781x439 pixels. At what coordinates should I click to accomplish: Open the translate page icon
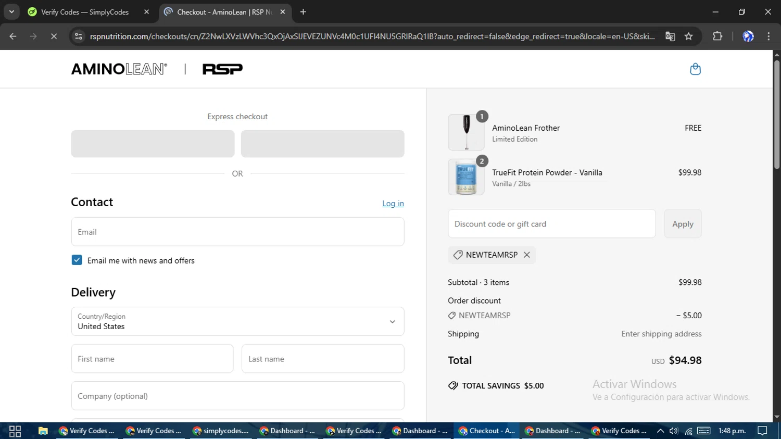670,36
